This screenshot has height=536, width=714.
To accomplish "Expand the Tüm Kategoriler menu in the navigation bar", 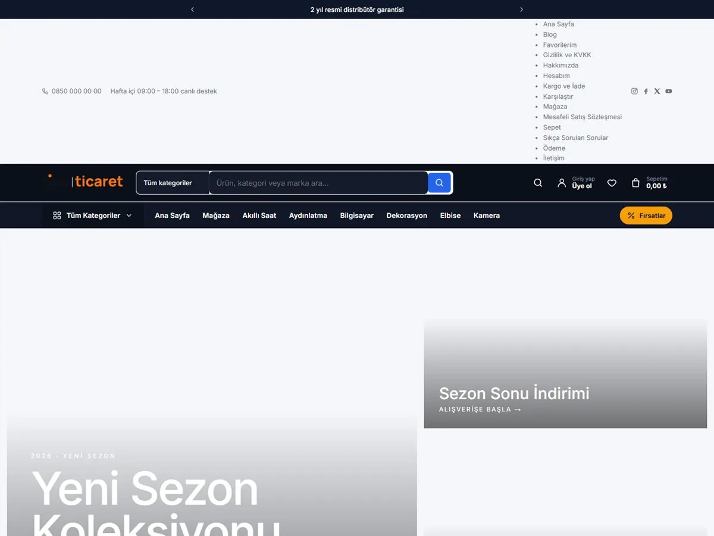I will pos(92,216).
